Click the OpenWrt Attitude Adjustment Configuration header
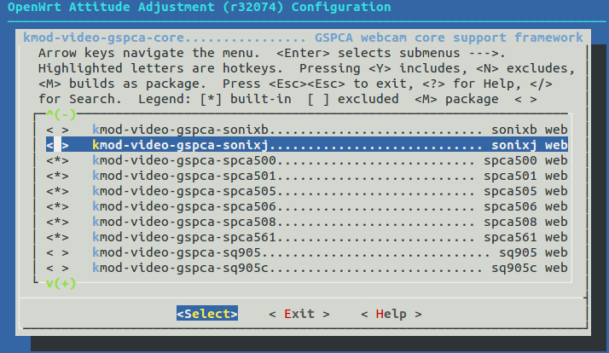Viewport: 609px width, 353px height. pyautogui.click(x=200, y=7)
